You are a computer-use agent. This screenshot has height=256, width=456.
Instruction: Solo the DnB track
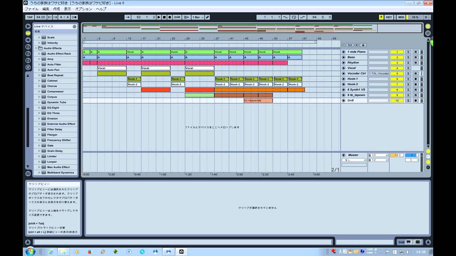(x=408, y=101)
